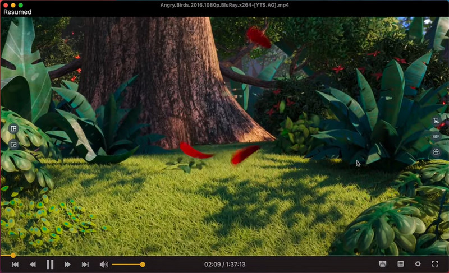Take a snapshot of the video
The height and width of the screenshot is (273, 449).
[x=436, y=121]
